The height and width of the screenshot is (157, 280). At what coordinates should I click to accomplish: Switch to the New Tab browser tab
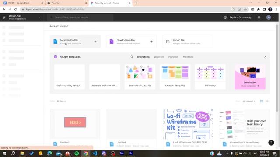(67, 3)
